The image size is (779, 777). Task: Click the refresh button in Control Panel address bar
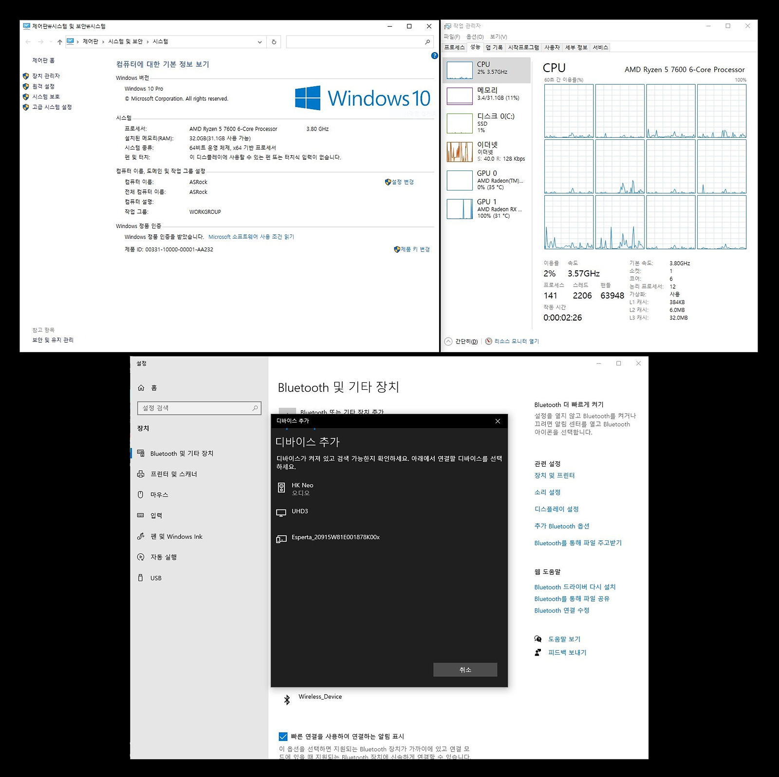click(x=274, y=42)
